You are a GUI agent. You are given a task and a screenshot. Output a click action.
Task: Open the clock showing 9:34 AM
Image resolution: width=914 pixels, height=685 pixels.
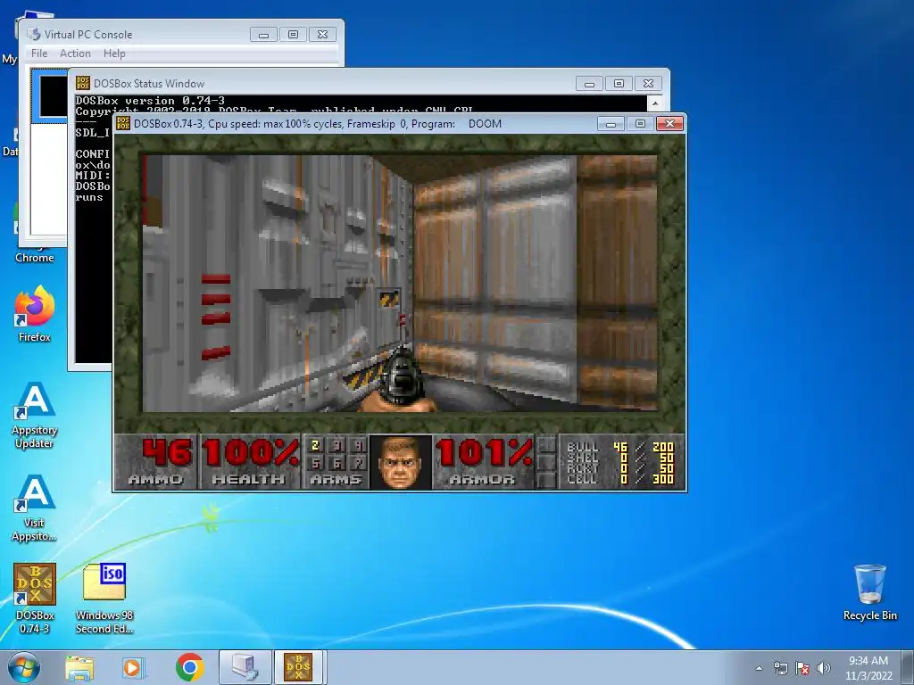pos(868,668)
